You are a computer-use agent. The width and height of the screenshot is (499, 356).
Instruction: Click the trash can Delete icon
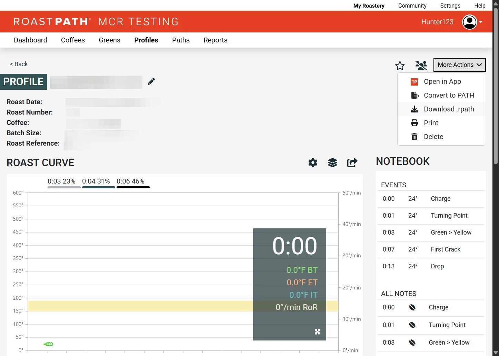415,137
